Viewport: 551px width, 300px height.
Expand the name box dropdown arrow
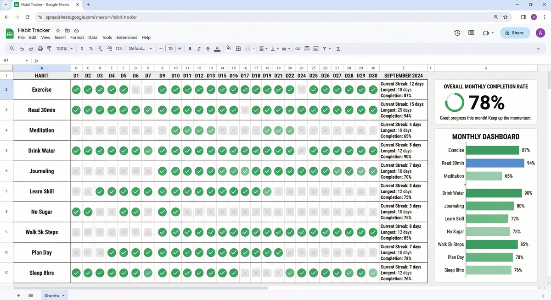27,60
